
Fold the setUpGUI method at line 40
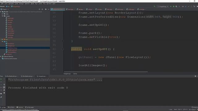(63, 49)
